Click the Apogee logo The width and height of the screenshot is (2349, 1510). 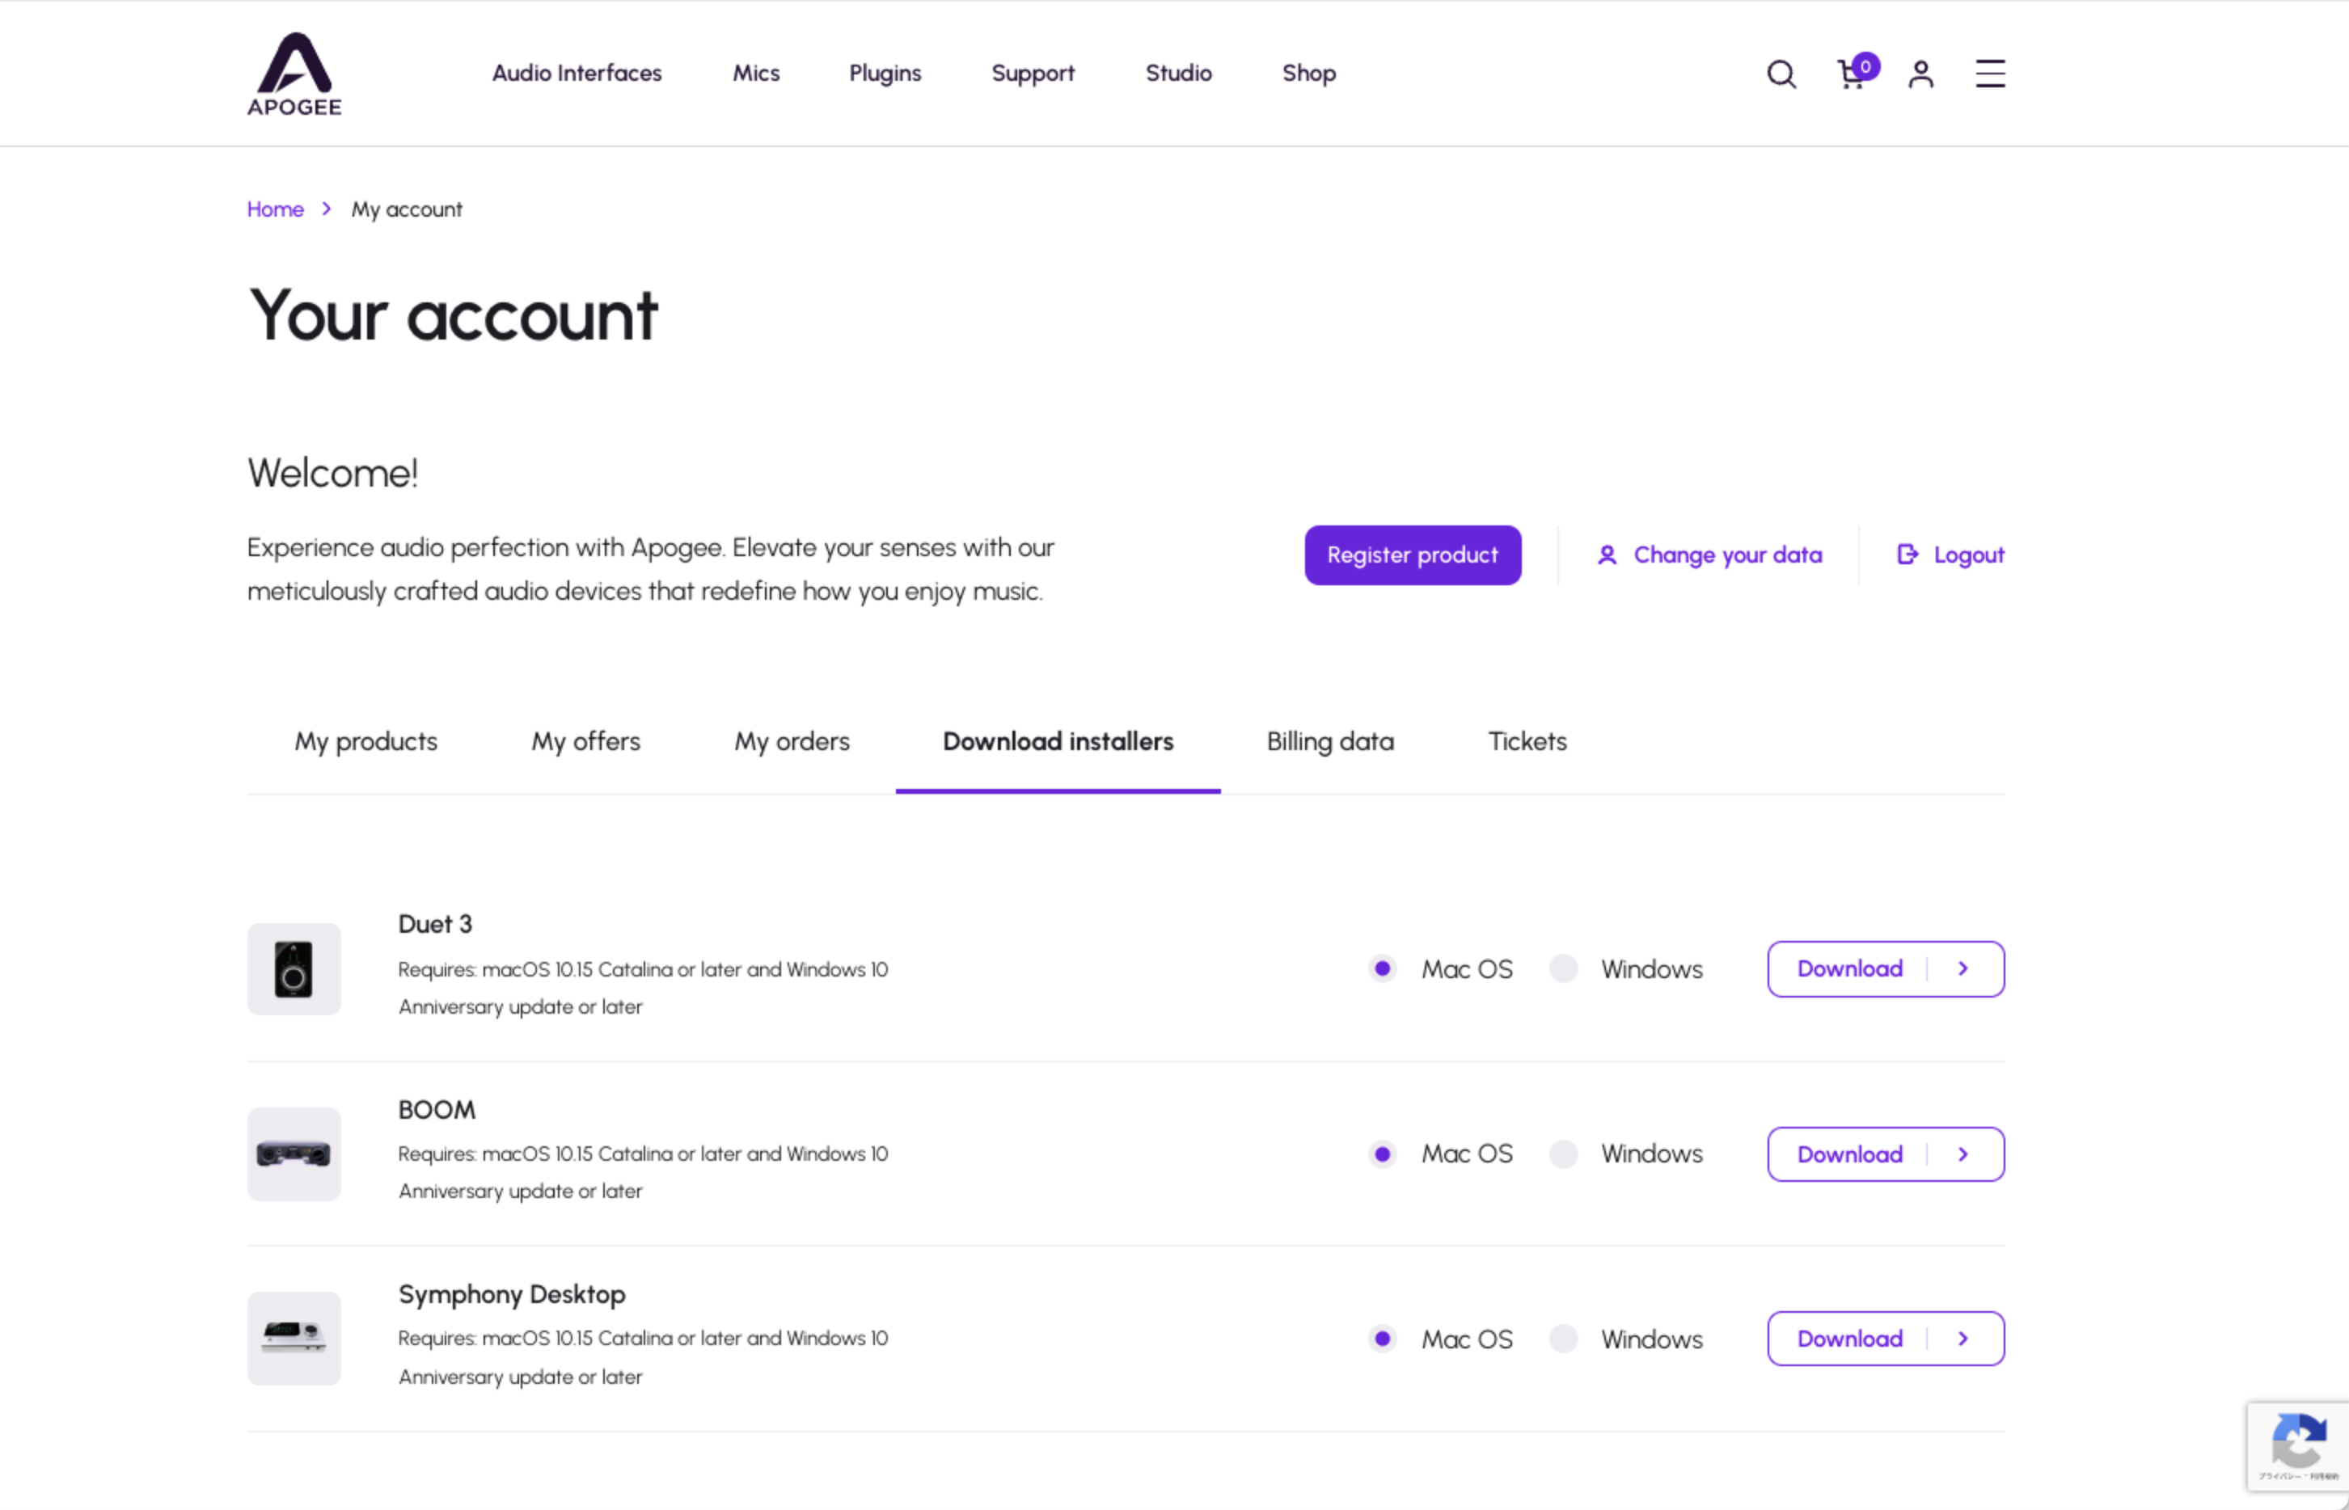(294, 74)
